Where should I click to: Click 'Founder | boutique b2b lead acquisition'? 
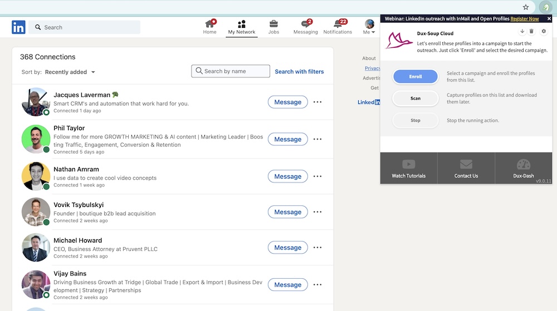point(105,214)
